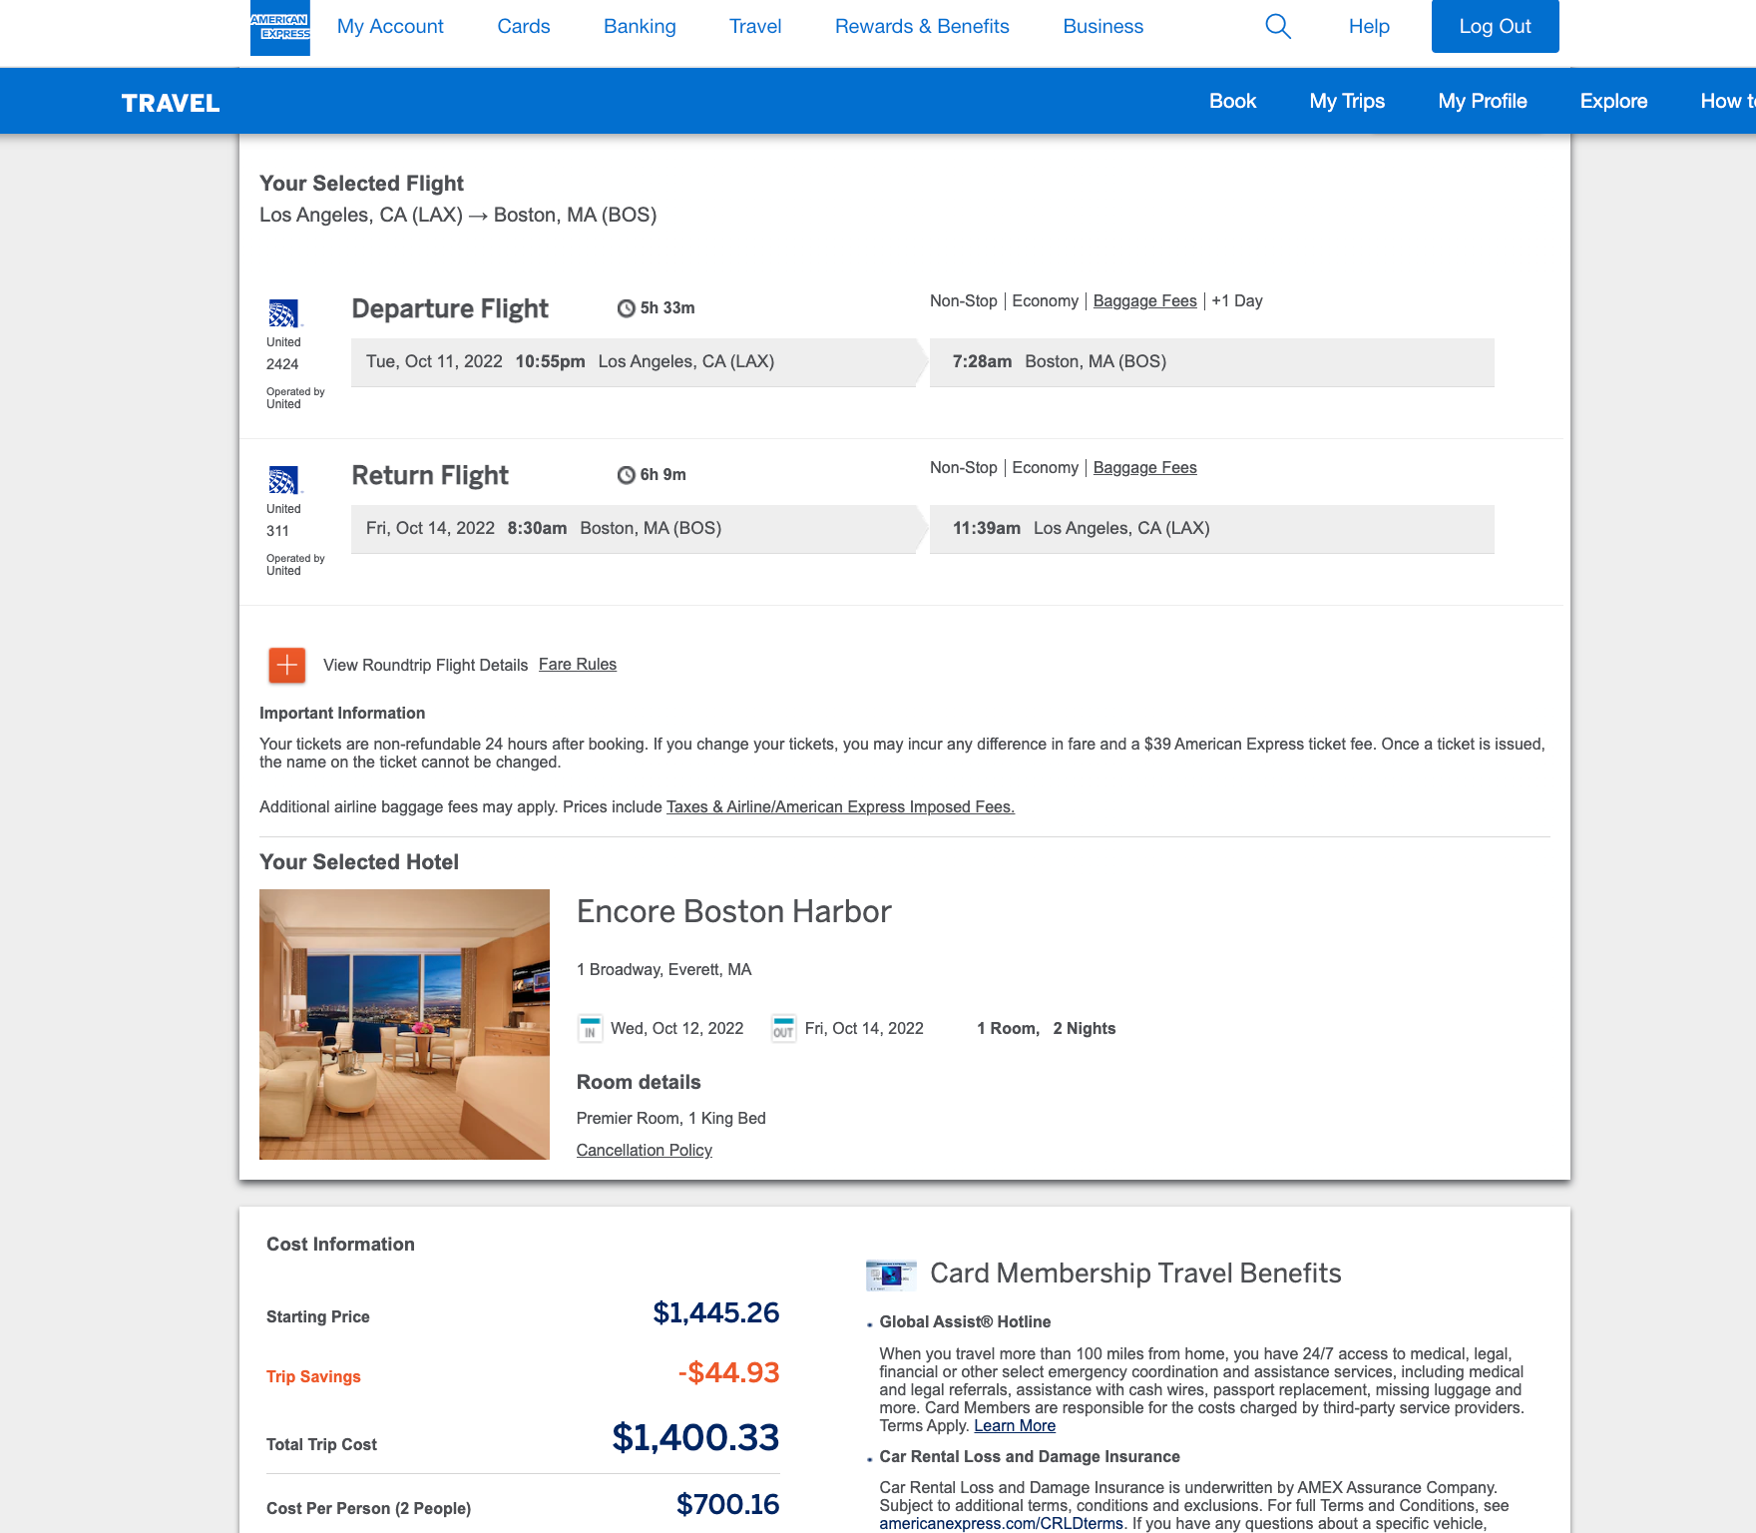
Task: View departure flight Baggage Fees
Action: coord(1144,301)
